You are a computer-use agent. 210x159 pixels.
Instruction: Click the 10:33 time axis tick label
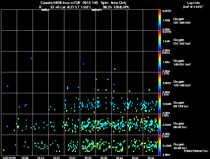(88, 158)
